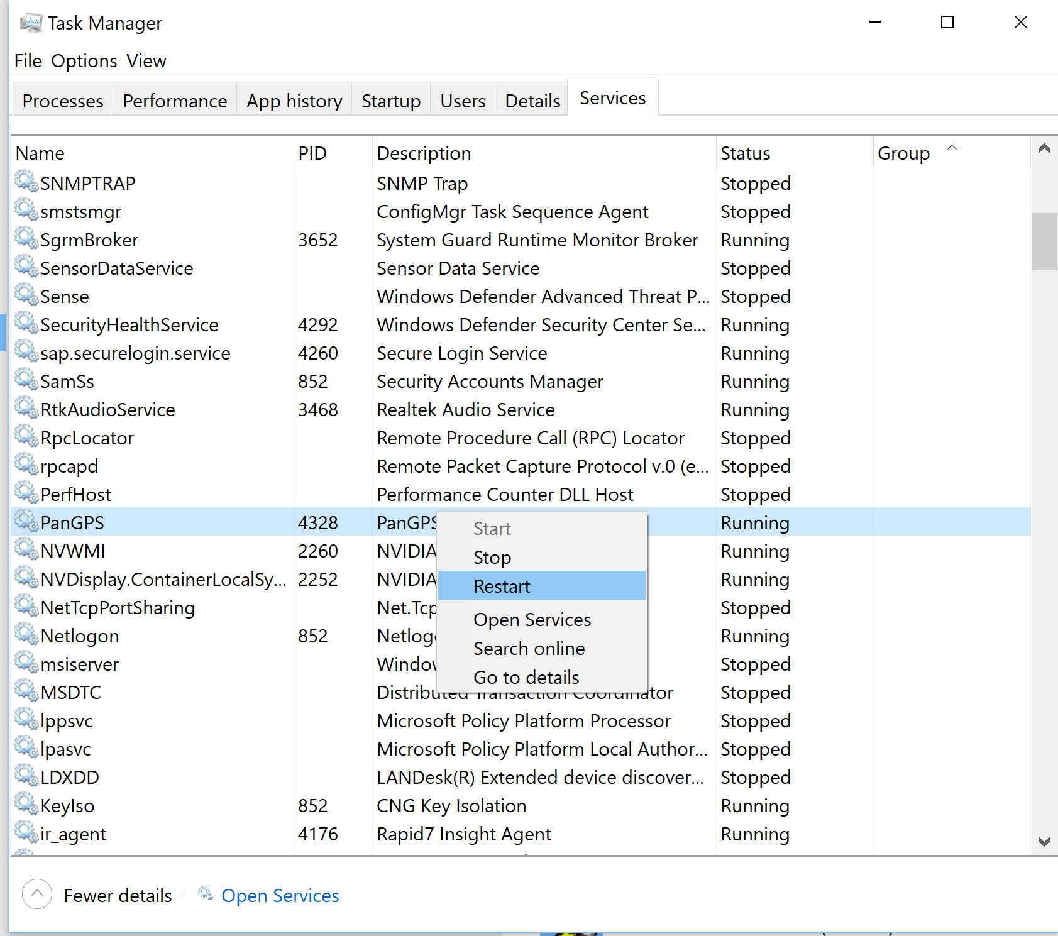Click the Task Manager app icon in title bar
This screenshot has width=1058, height=936.
point(31,23)
